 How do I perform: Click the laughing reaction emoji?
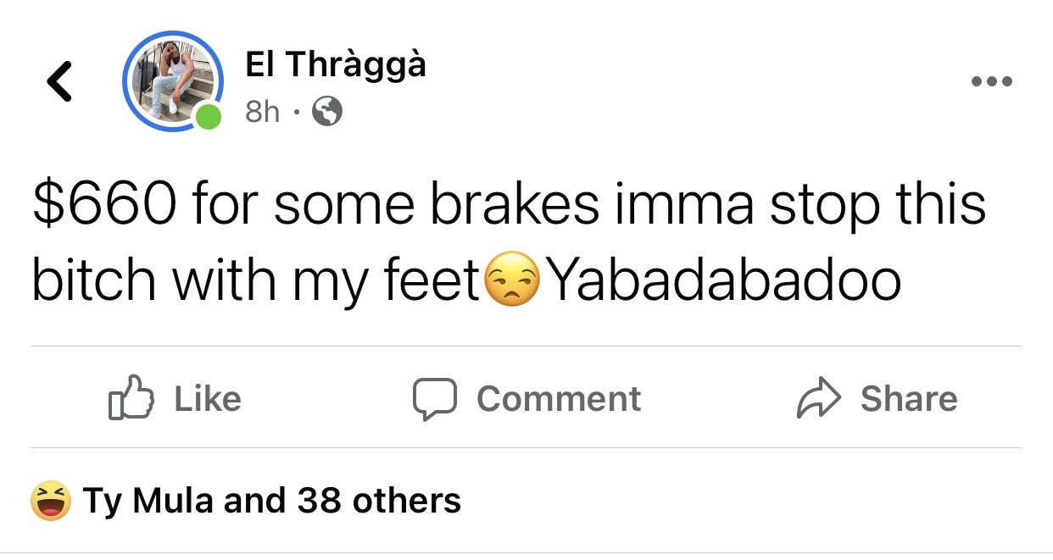point(50,501)
